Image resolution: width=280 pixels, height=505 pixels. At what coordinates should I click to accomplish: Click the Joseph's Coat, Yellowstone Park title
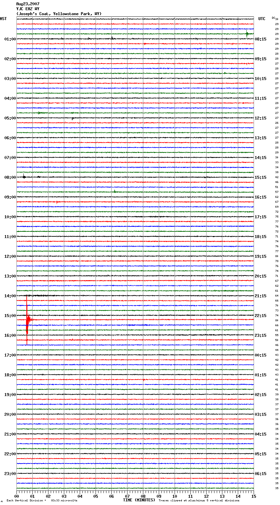[59, 14]
